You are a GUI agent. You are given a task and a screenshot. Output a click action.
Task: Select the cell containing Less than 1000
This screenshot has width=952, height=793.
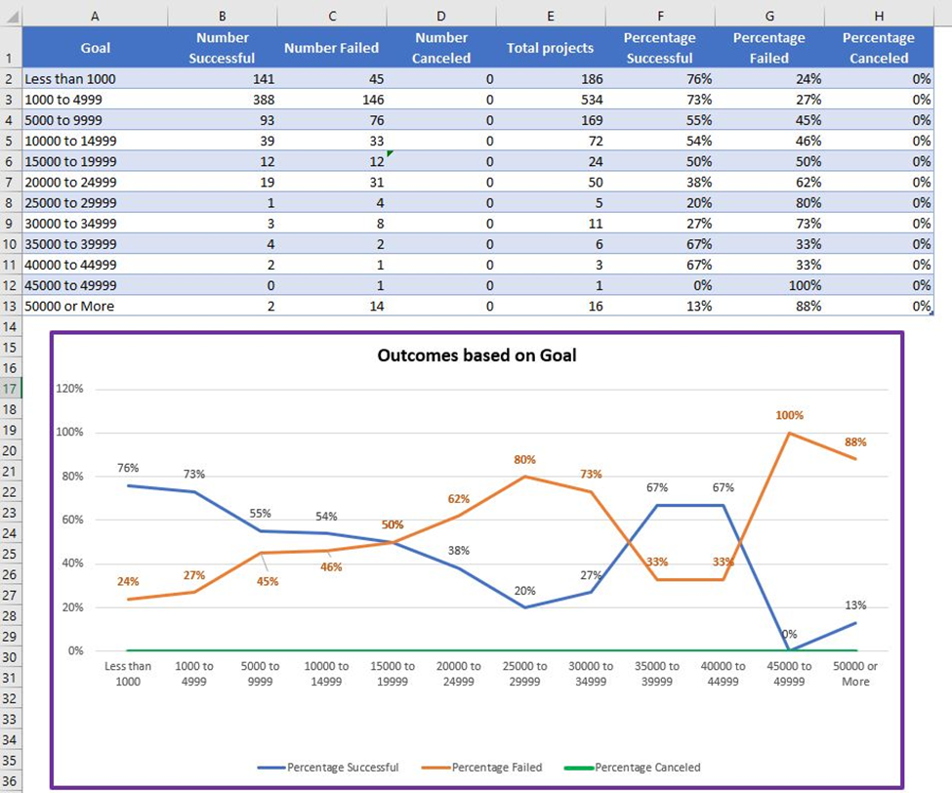coord(95,79)
